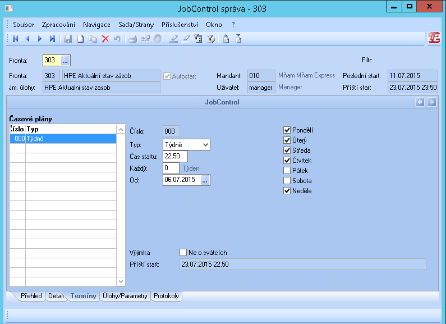The width and height of the screenshot is (446, 324).
Task: Click Jm. úlohy field HPE Aktualni stav zasob
Action: click(x=101, y=88)
